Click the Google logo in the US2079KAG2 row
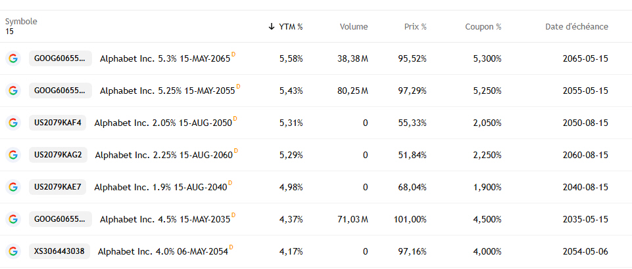Image resolution: width=632 pixels, height=269 pixels. (12, 155)
